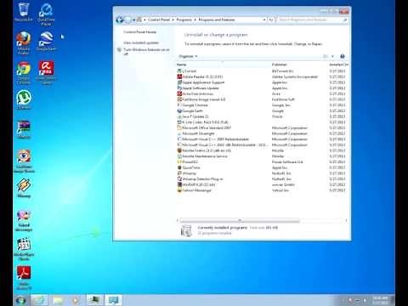
Task: Expand the address bar history dropdown
Action: (264, 20)
